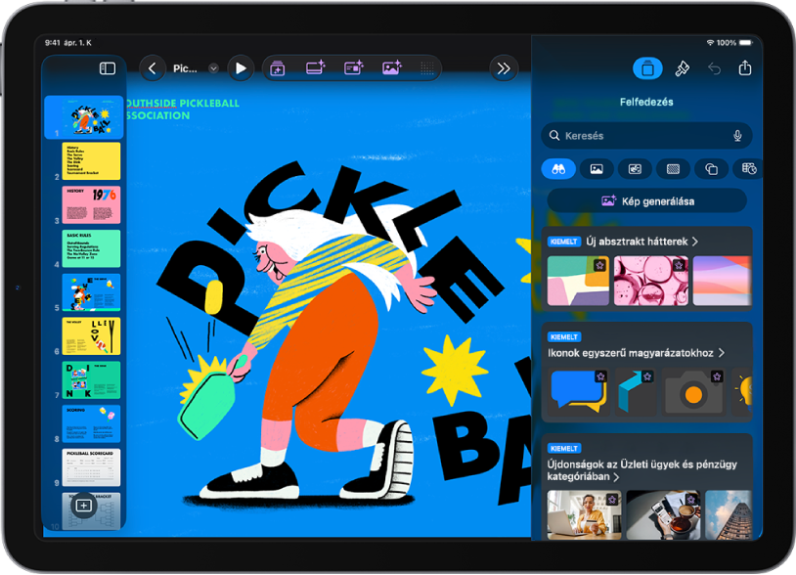Screen dimensions: 796x575
Task: Tap the star badge on green background
Action: [600, 265]
